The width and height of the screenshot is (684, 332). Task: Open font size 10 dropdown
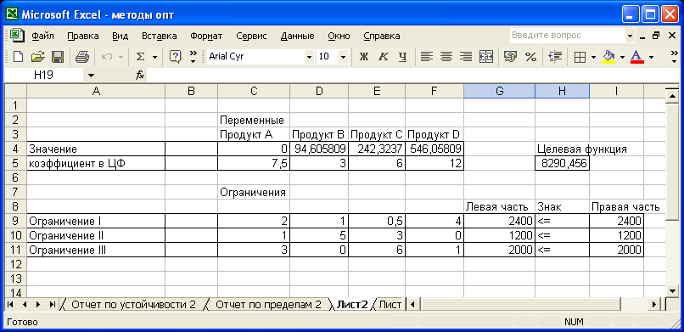pyautogui.click(x=343, y=57)
